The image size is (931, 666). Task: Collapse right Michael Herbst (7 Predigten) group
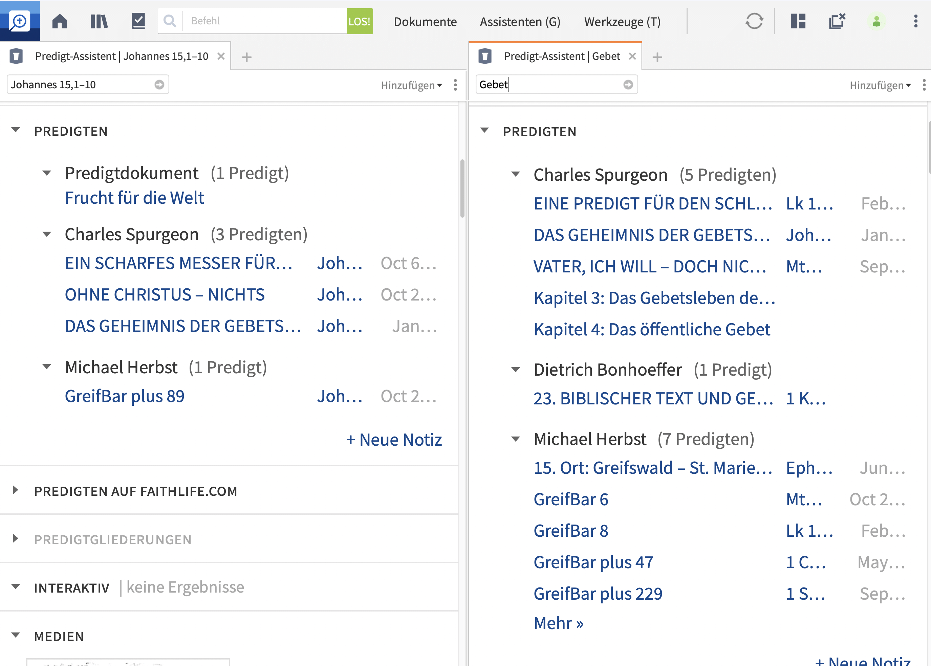[x=516, y=439]
